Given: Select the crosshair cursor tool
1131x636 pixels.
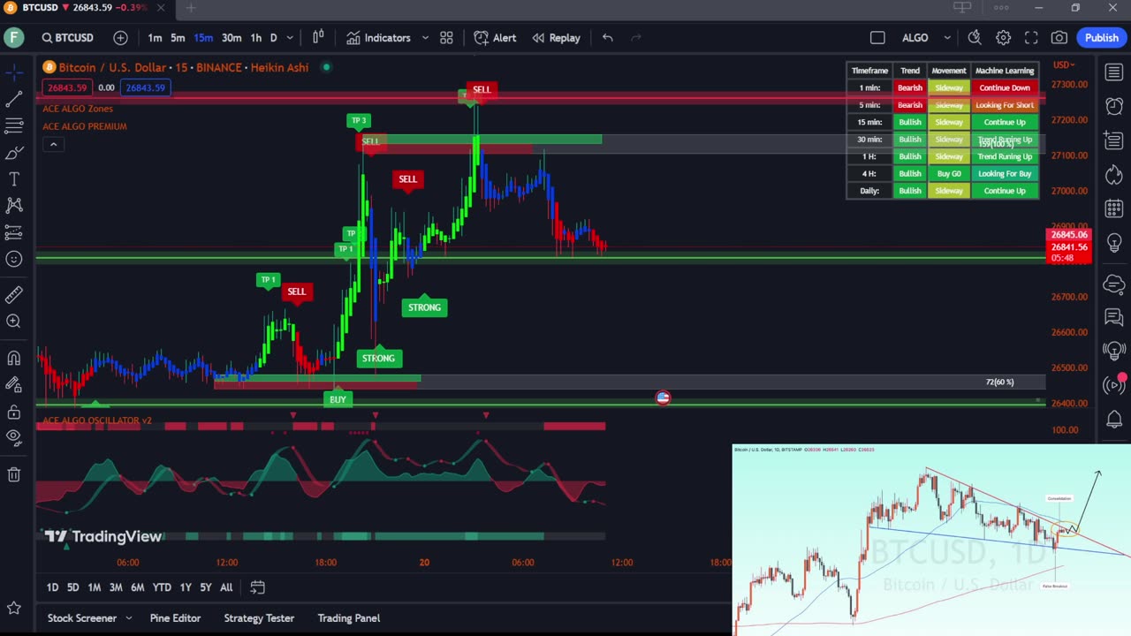Looking at the screenshot, I should pyautogui.click(x=14, y=72).
